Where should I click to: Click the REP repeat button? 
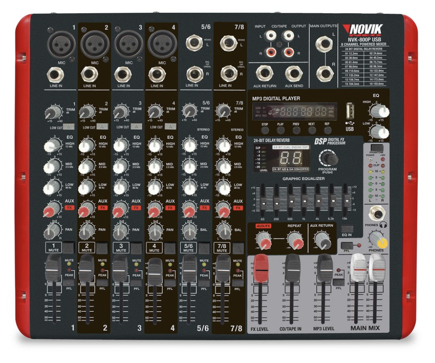pos(328,130)
